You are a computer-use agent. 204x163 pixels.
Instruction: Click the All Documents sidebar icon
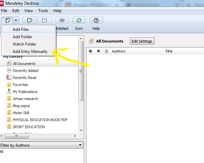[9, 63]
